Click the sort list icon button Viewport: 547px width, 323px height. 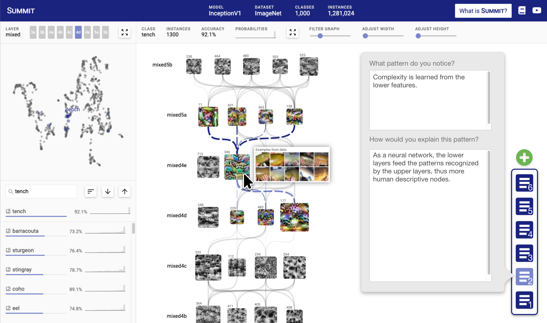pos(90,191)
